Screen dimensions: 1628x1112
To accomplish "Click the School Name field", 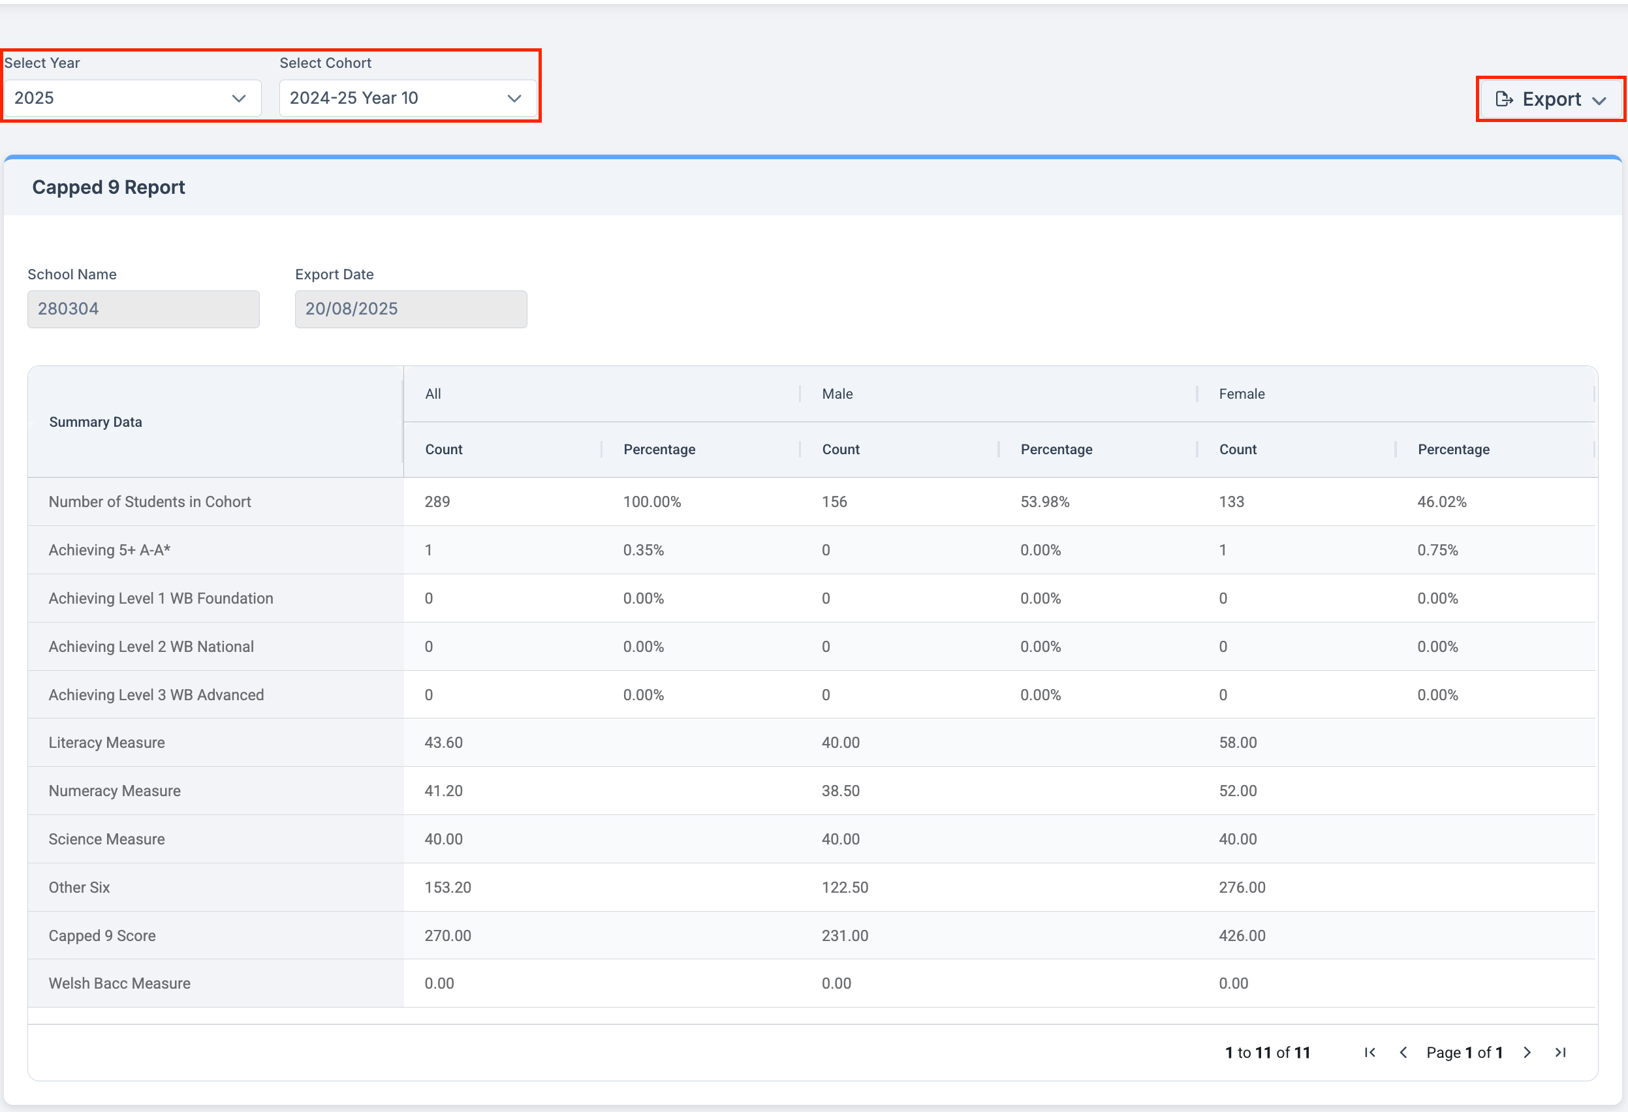I will point(143,309).
